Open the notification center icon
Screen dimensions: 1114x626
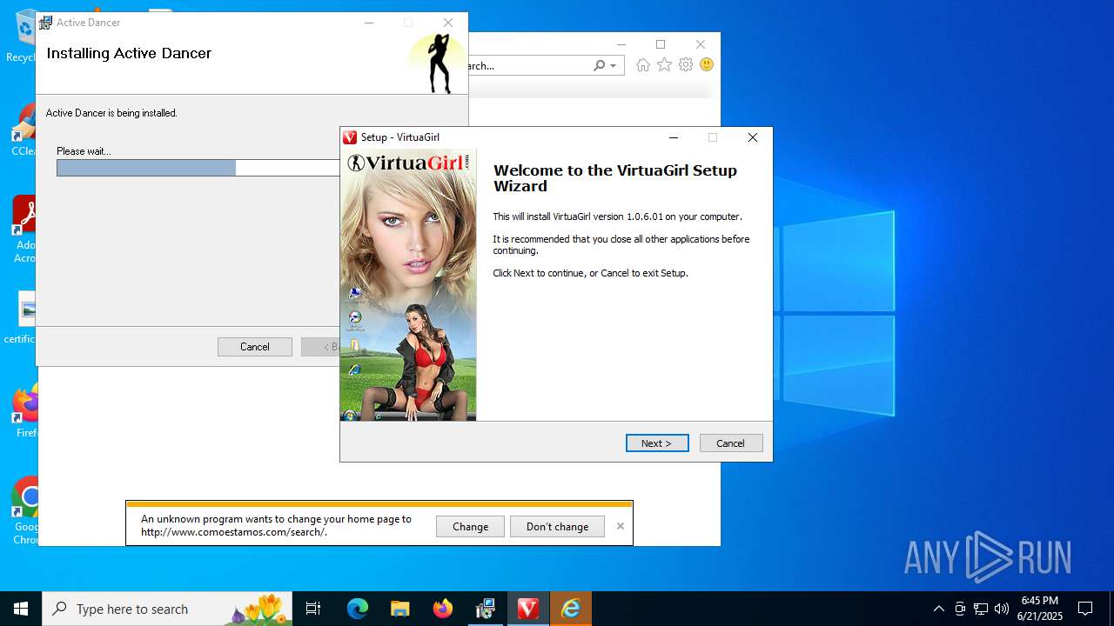point(1085,609)
